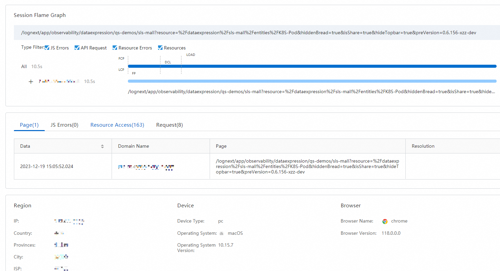Click the All 10.5s row label
Image resolution: width=500 pixels, height=271 pixels.
tap(32, 67)
